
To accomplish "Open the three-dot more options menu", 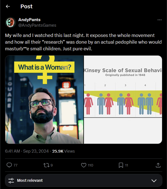I will 159,20.
